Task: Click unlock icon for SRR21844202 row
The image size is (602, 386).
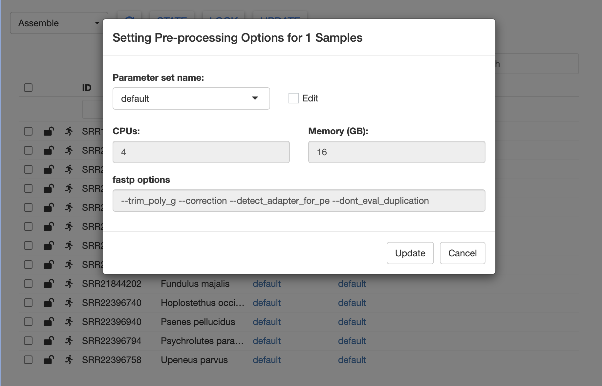Action: 49,284
